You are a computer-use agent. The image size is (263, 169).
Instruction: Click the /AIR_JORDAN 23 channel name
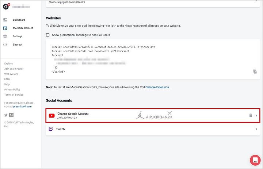point(67,118)
